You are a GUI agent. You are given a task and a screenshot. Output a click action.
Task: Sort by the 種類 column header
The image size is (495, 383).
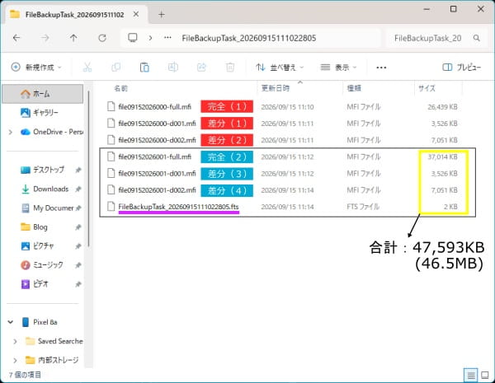point(354,89)
